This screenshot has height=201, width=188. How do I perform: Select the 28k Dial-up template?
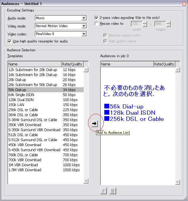pyautogui.click(x=46, y=80)
